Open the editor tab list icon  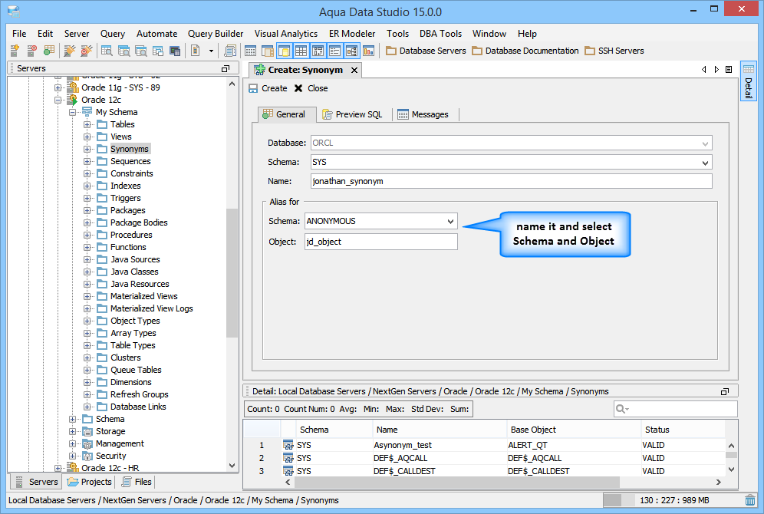pyautogui.click(x=729, y=70)
